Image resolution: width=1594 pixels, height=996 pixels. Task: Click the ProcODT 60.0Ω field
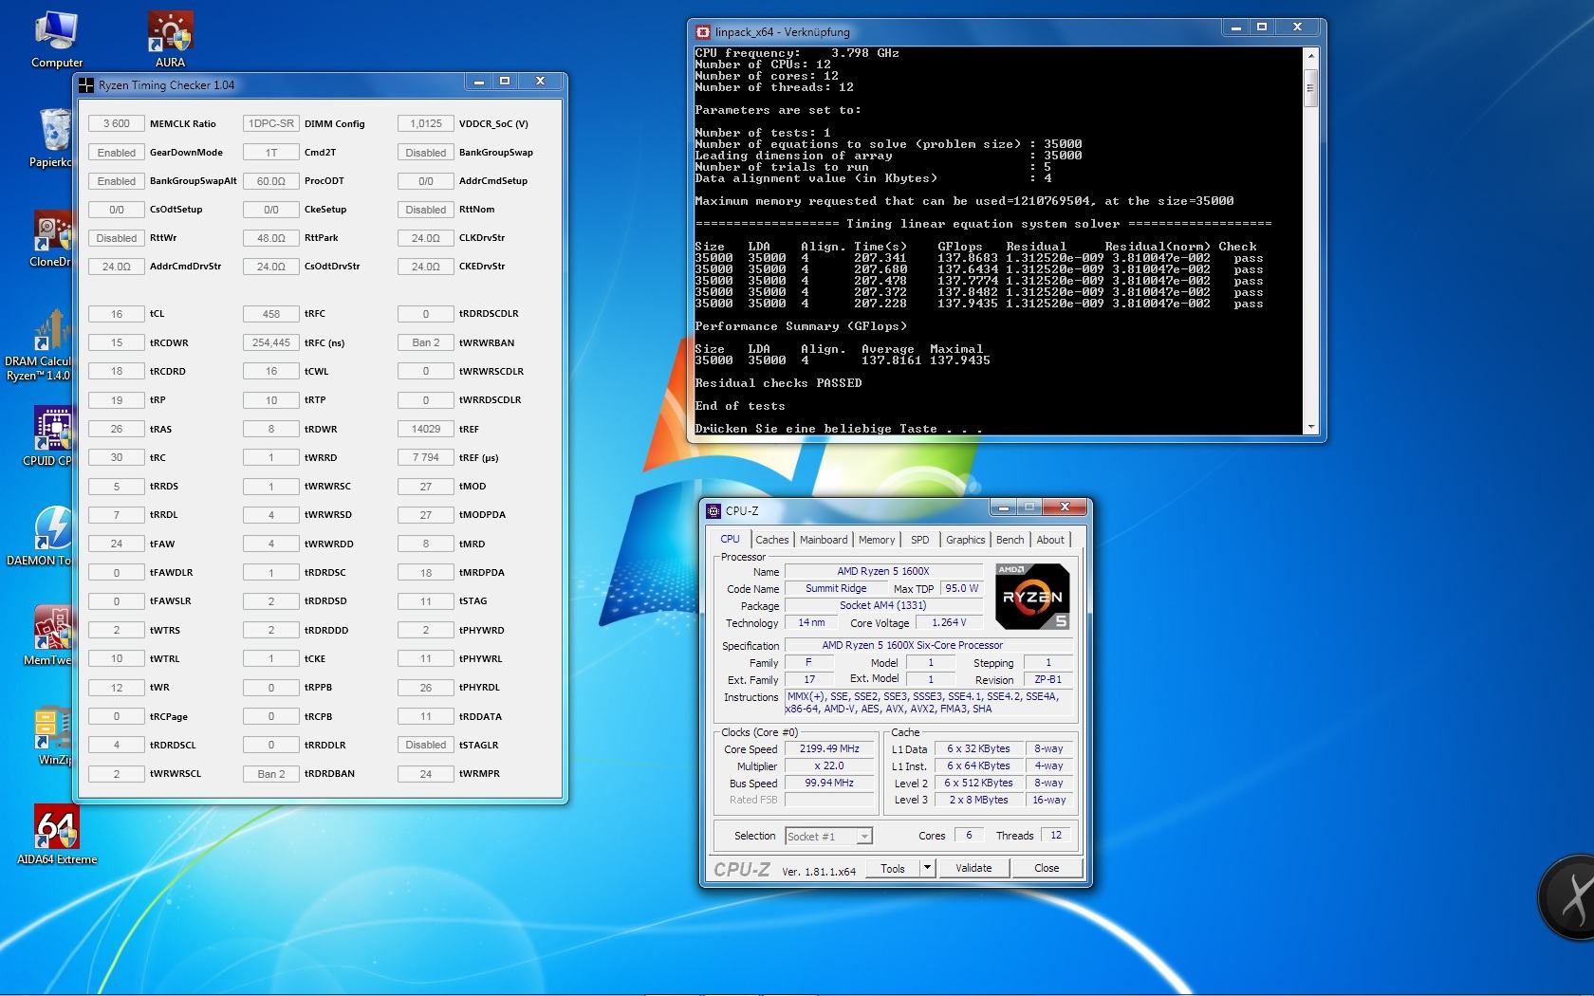[271, 180]
